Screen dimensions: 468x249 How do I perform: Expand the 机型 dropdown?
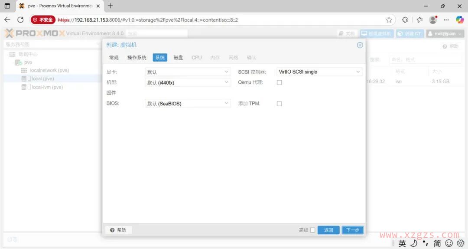click(x=188, y=82)
